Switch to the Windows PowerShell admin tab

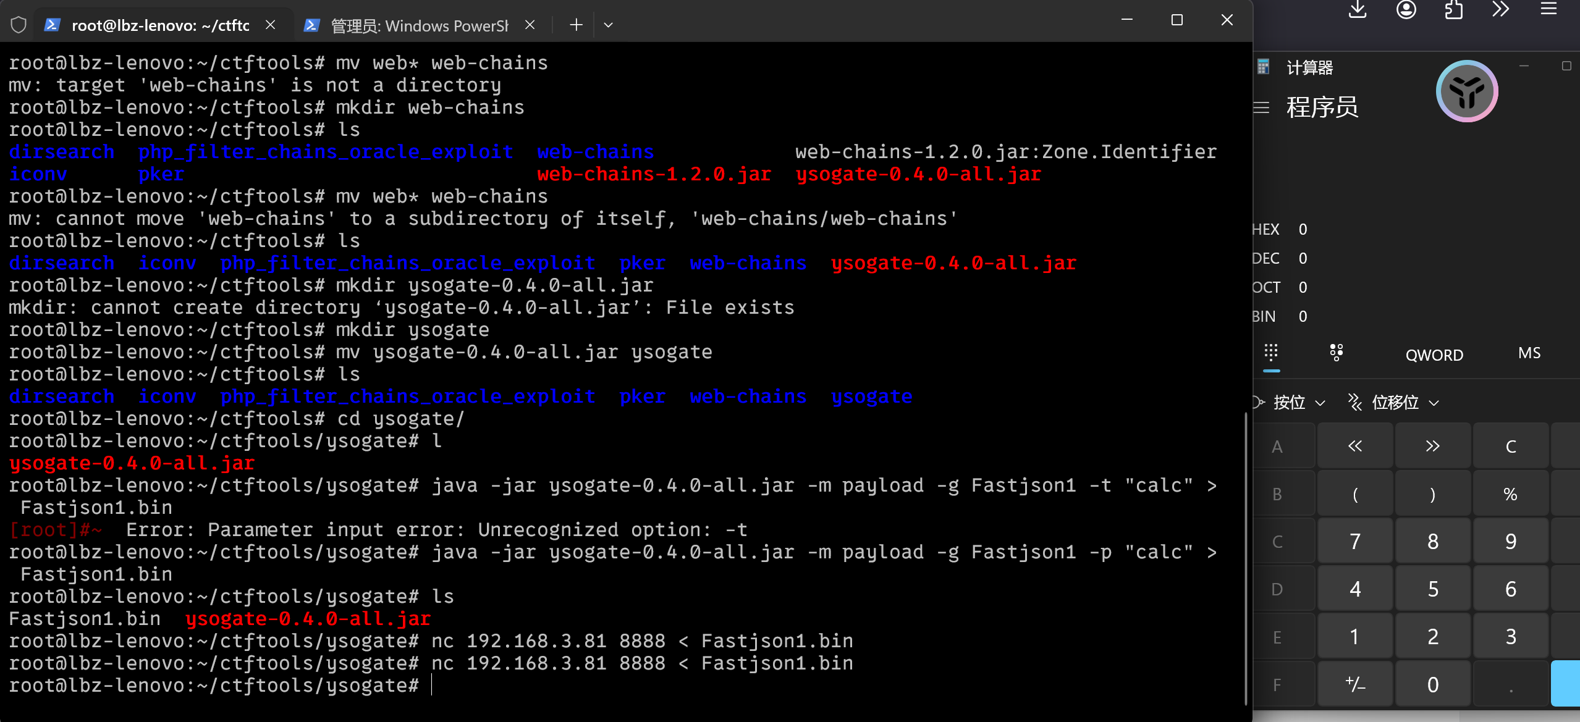(x=419, y=25)
